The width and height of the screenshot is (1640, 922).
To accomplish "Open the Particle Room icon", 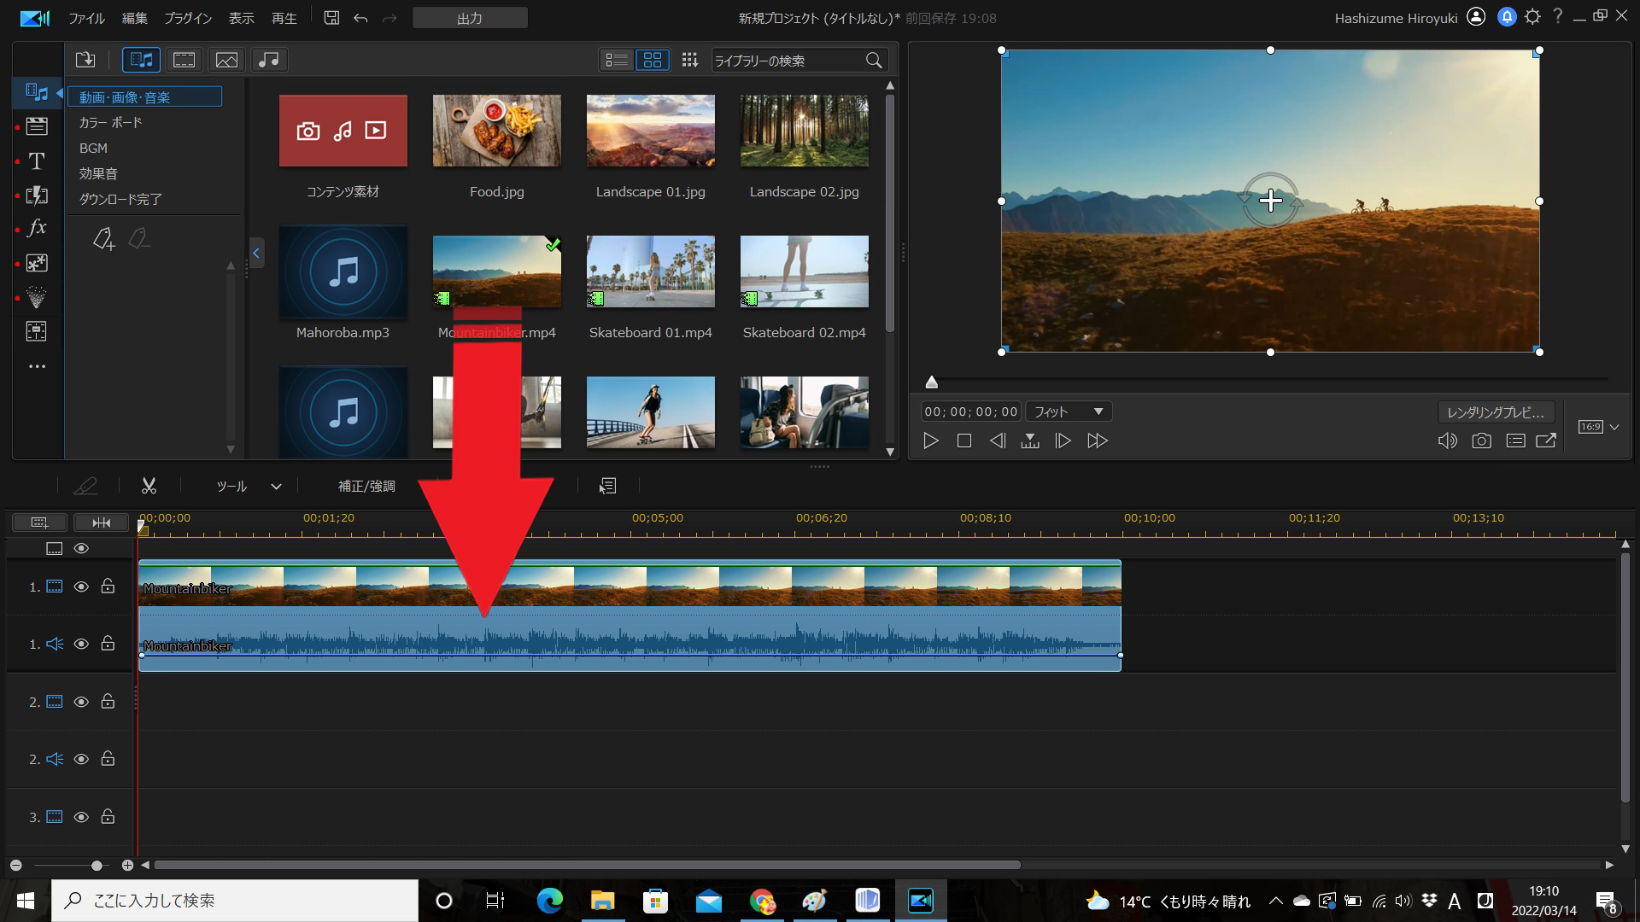I will (x=37, y=297).
